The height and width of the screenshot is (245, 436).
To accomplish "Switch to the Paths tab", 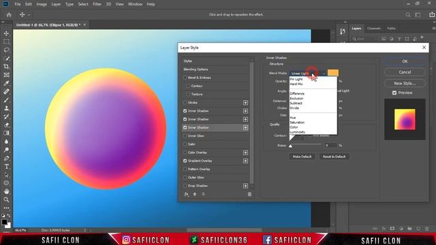I will pyautogui.click(x=391, y=29).
